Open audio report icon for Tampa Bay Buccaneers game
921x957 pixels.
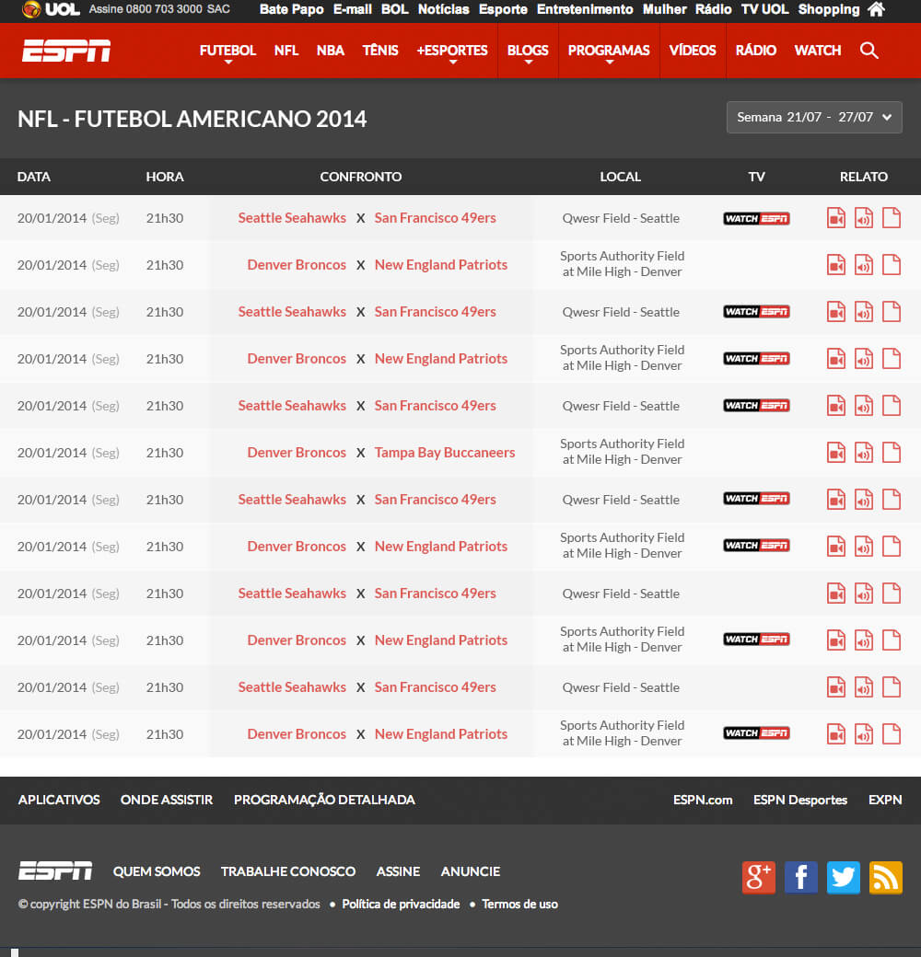pos(864,453)
